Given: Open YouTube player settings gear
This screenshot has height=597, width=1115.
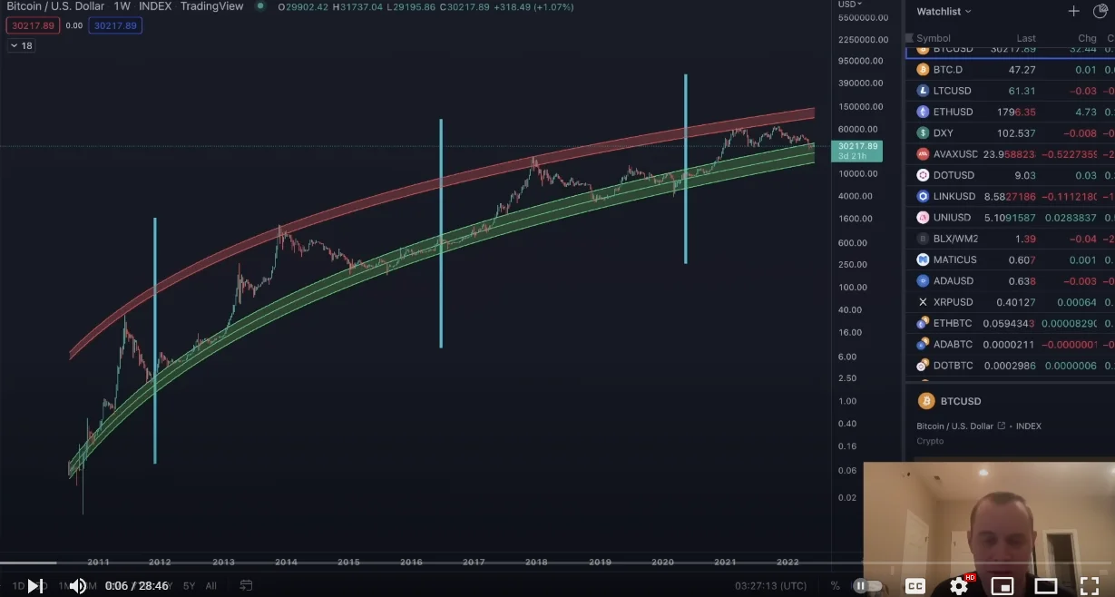Looking at the screenshot, I should tap(959, 586).
